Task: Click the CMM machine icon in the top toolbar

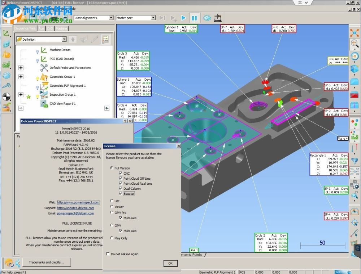Action: tap(217, 18)
